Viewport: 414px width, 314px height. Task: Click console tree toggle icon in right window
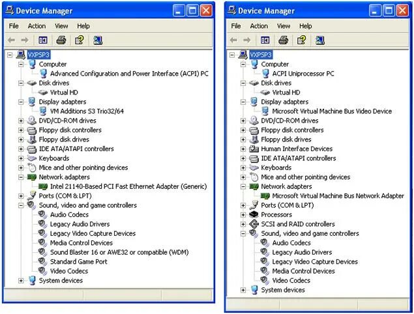(265, 40)
